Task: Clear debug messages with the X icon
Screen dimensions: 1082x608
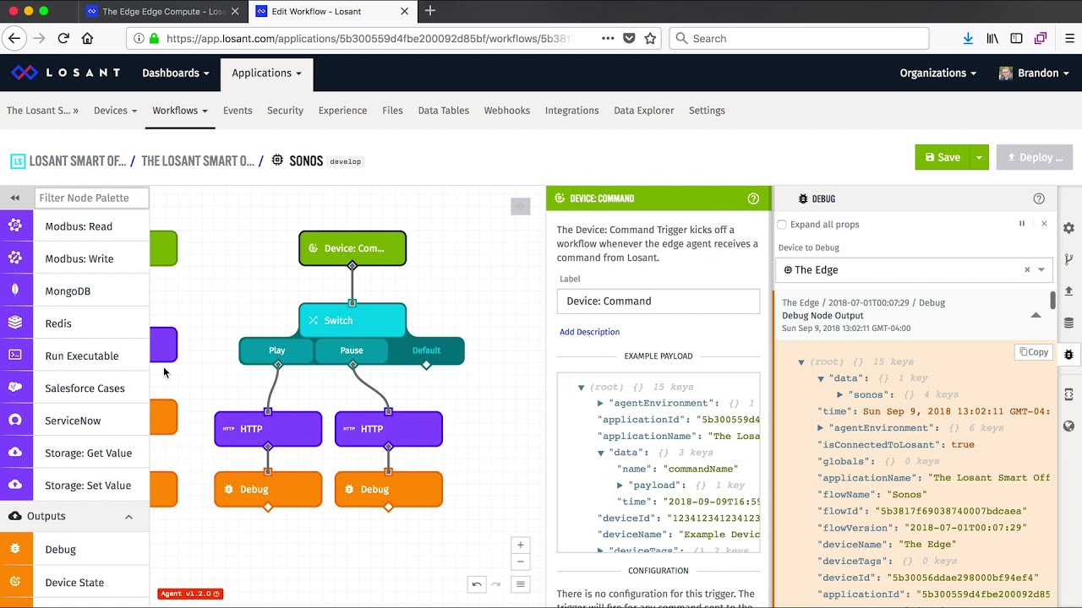Action: point(1044,224)
